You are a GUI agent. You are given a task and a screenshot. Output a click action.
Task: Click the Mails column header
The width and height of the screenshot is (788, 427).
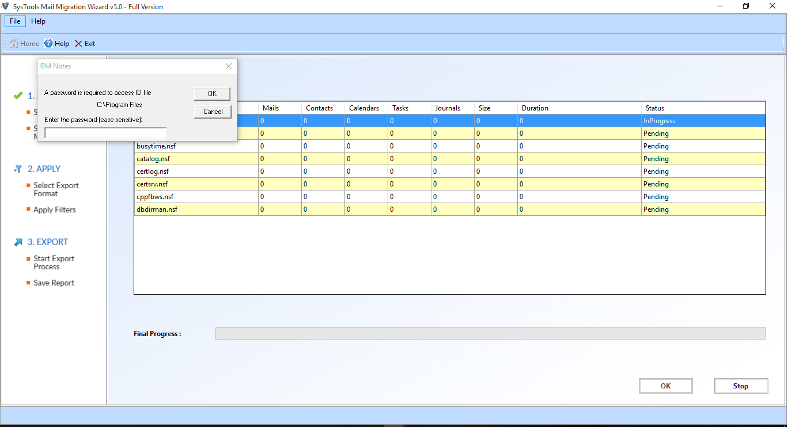[x=280, y=108]
